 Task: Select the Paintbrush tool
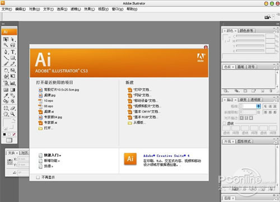click(6, 64)
